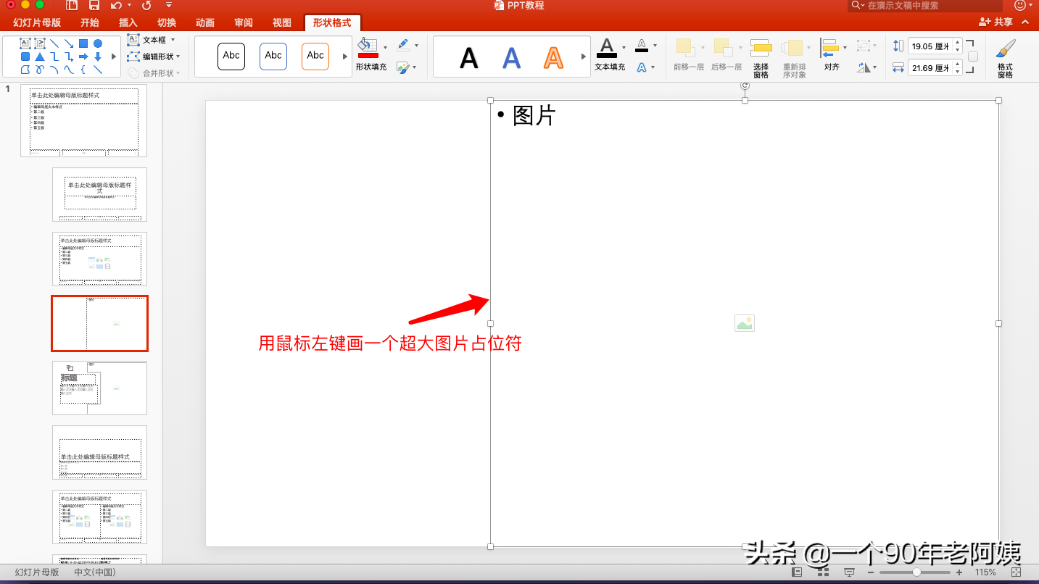Expand the shapes gallery arrow
This screenshot has width=1039, height=584.
point(113,57)
